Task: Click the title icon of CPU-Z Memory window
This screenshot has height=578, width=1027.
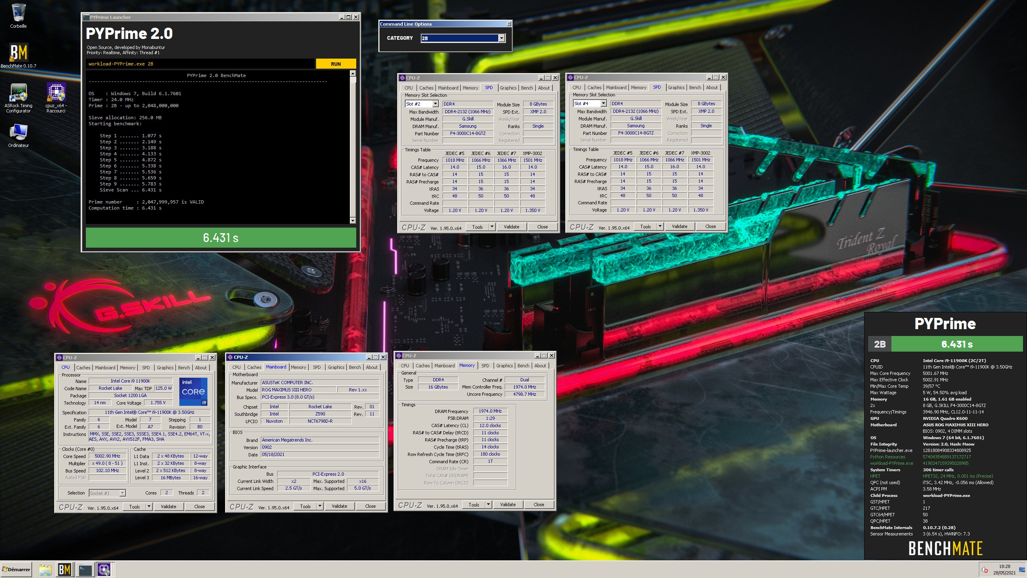Action: coord(399,356)
